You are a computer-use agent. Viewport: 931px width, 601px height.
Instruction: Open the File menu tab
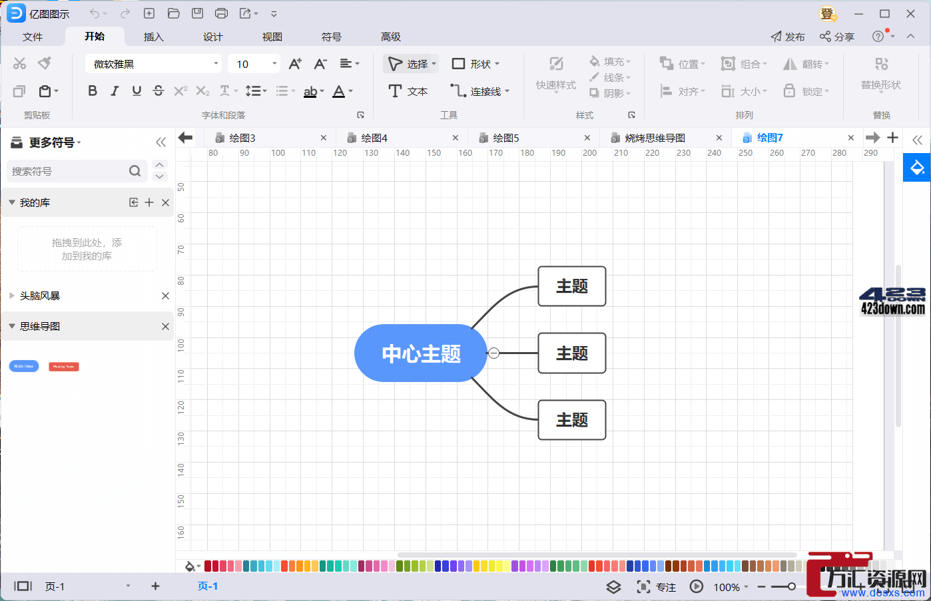(x=33, y=37)
